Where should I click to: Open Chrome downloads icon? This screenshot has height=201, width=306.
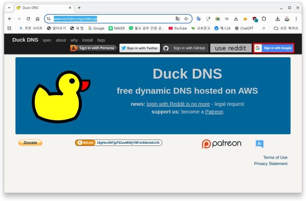(x=277, y=19)
